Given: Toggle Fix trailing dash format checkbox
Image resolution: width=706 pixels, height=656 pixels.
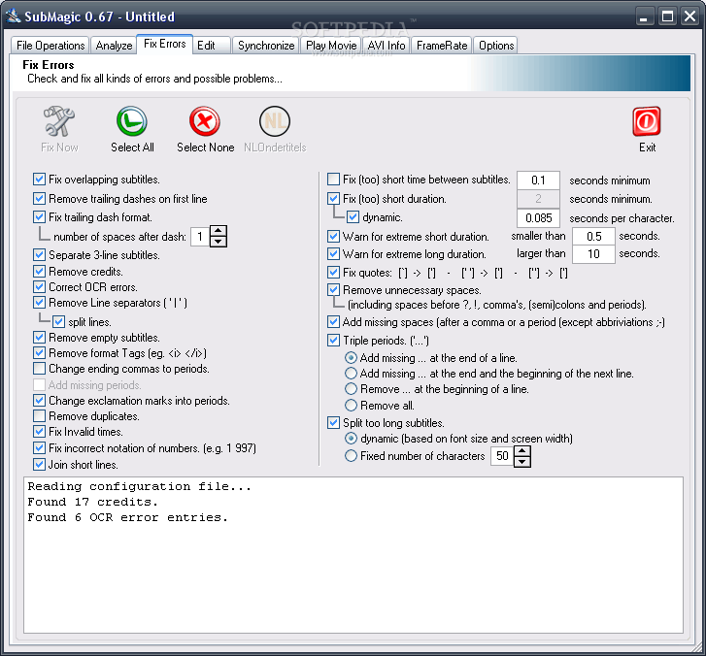Looking at the screenshot, I should coord(39,216).
